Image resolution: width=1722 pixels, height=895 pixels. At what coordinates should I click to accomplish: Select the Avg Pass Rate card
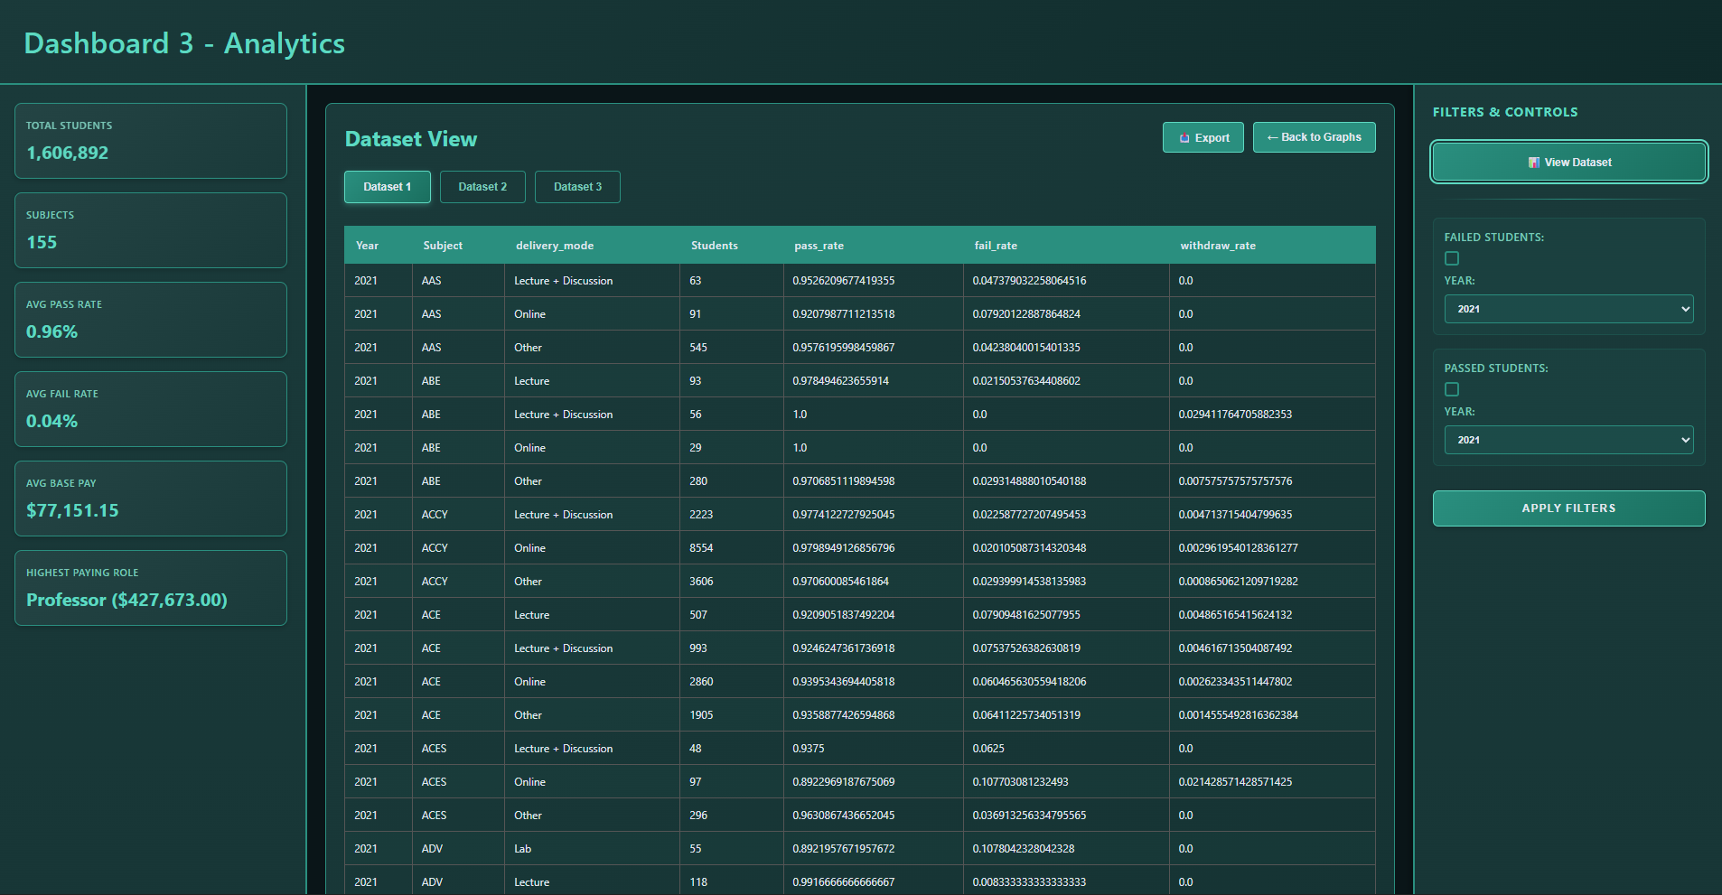[151, 320]
